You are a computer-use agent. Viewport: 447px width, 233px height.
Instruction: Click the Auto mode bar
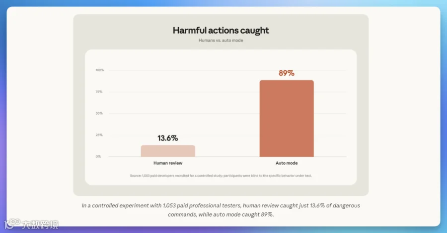point(287,118)
